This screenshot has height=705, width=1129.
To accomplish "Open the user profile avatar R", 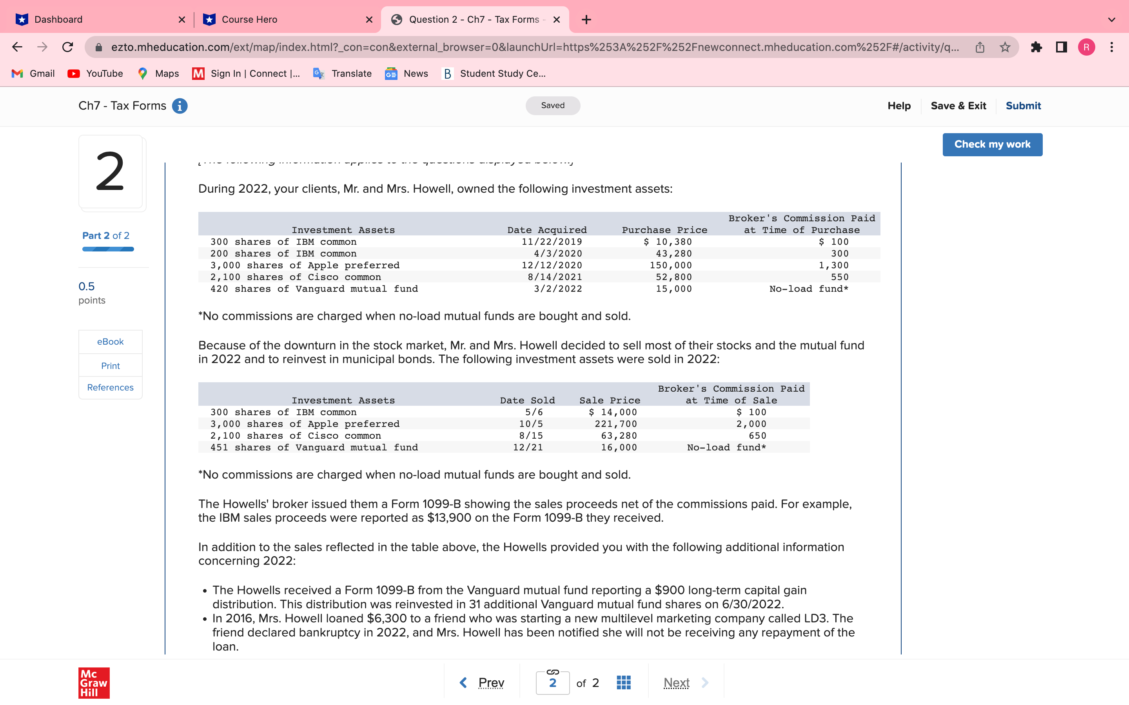I will pyautogui.click(x=1087, y=47).
